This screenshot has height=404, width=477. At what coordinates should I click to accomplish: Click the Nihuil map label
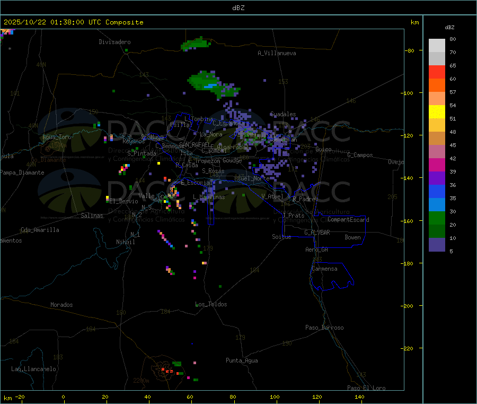125,242
